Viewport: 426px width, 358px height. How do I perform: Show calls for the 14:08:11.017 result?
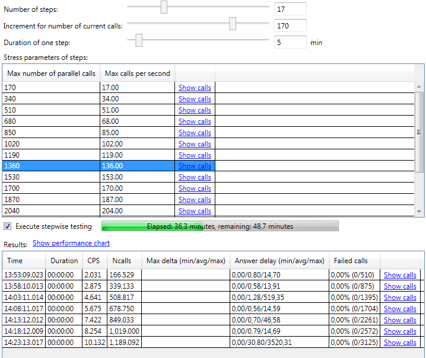pyautogui.click(x=400, y=309)
